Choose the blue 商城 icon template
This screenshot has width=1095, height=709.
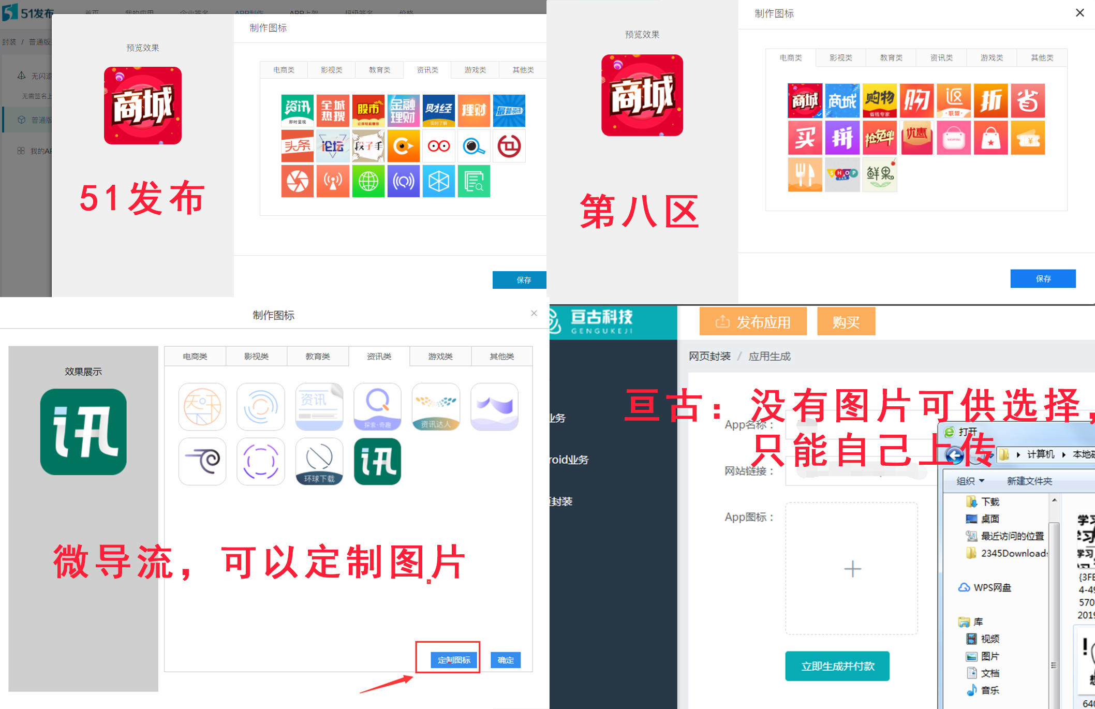[842, 100]
